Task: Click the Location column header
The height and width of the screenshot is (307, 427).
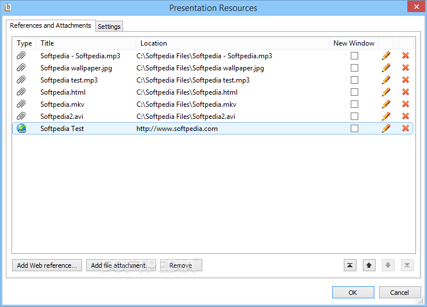Action: tap(232, 43)
